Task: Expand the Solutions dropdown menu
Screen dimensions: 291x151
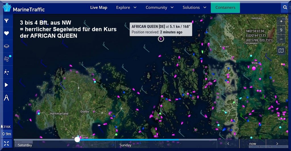Action: click(x=194, y=8)
